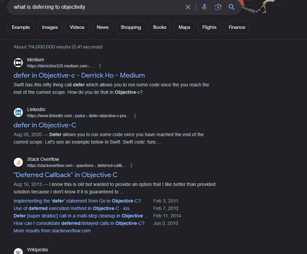Open 'Use of deferred execution method' sublink
Viewport: 307px width, 254px height.
72,208
